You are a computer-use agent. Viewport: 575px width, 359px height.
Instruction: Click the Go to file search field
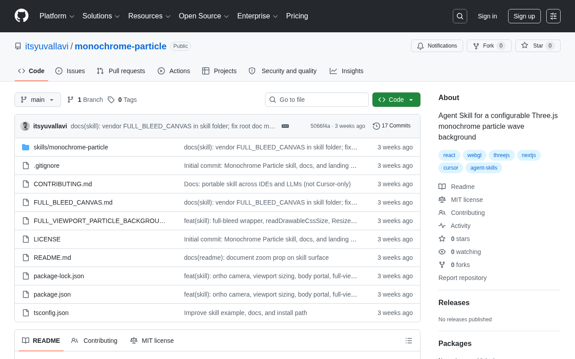click(x=317, y=100)
